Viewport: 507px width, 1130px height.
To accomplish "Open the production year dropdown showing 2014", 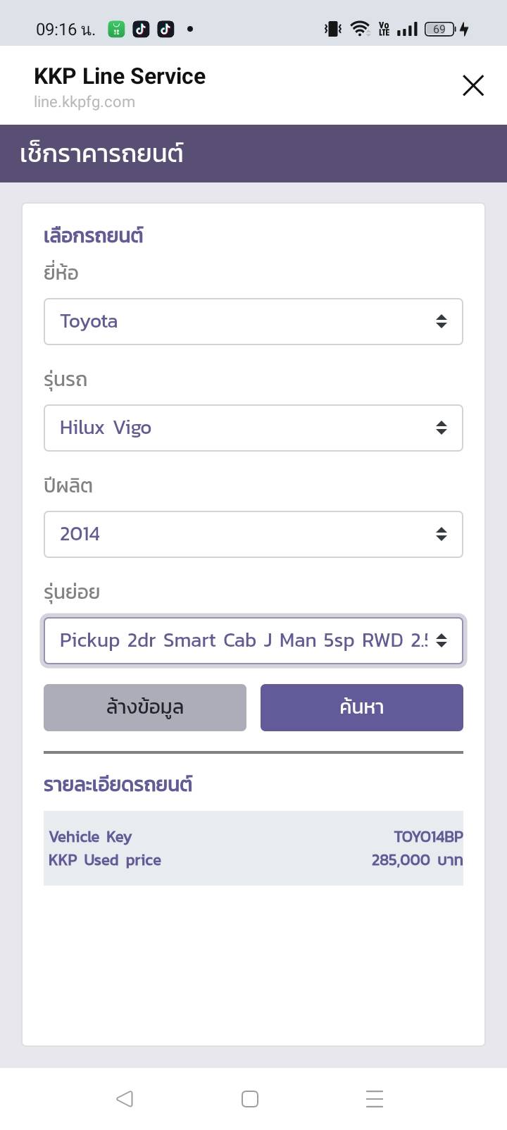I will pos(253,534).
